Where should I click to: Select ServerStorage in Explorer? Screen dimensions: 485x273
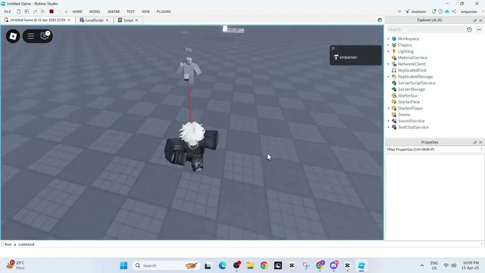(411, 89)
